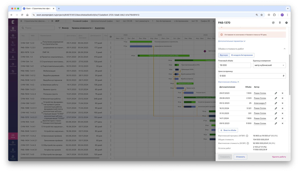Collapse Получение разрешения на строительство row

tap(41, 43)
